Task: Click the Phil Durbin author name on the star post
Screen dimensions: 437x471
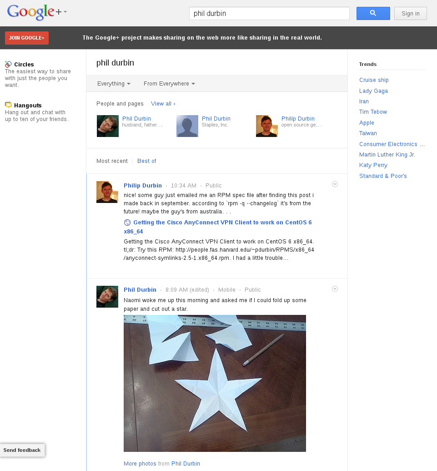Action: coord(140,289)
